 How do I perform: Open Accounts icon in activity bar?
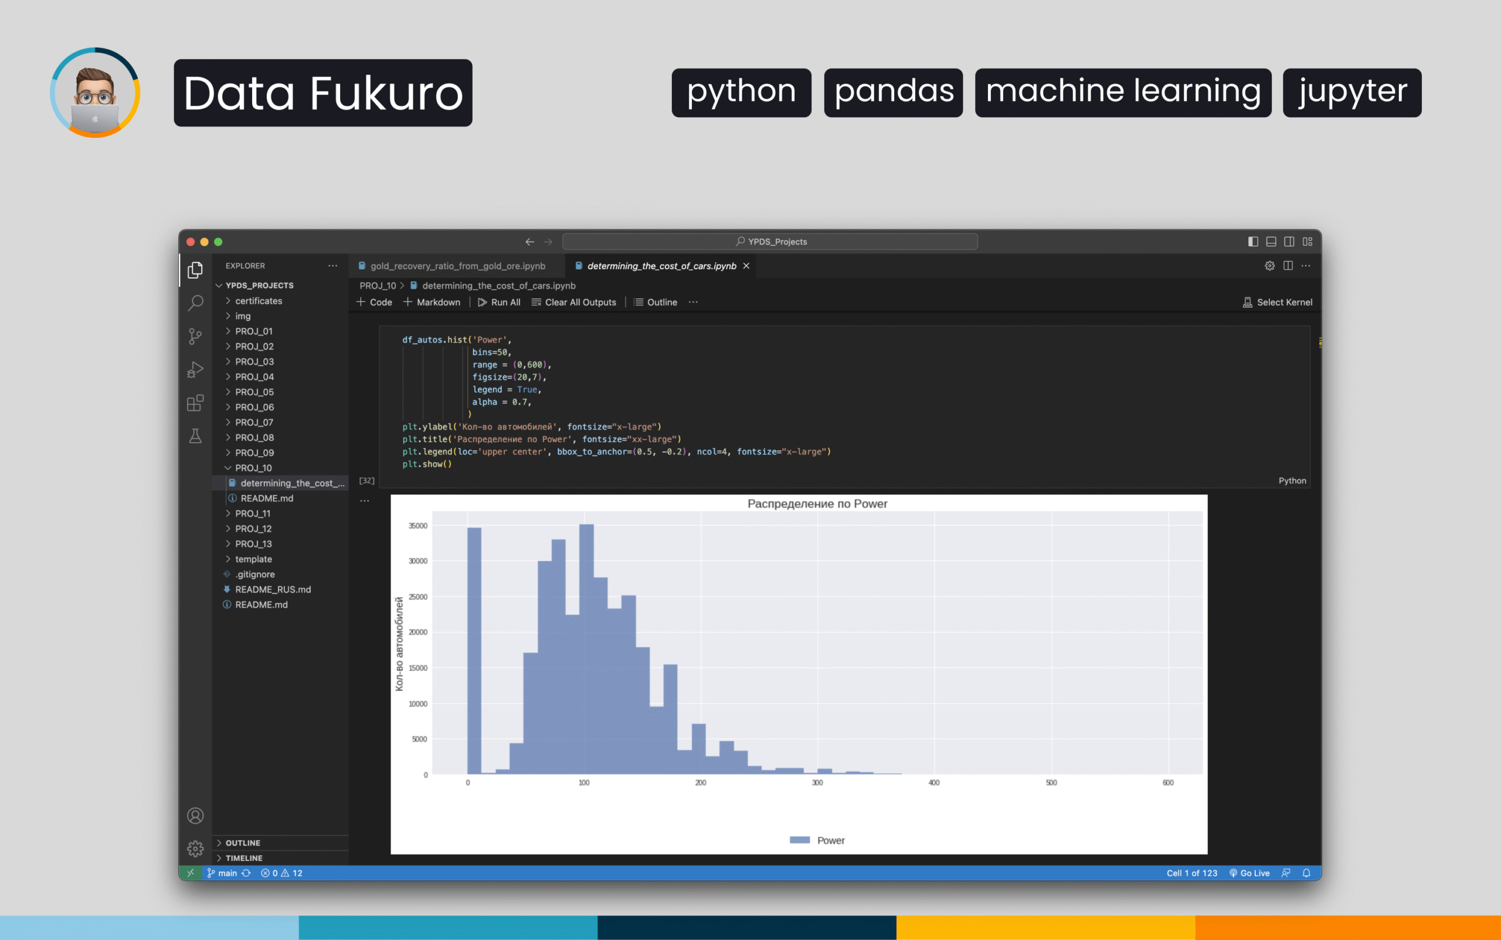195,815
